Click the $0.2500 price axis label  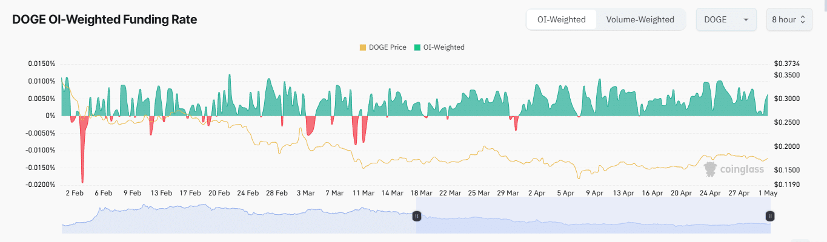click(788, 122)
